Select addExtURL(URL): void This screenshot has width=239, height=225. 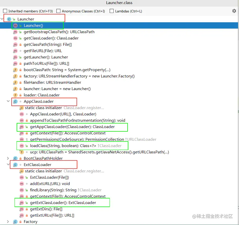pos(50,184)
